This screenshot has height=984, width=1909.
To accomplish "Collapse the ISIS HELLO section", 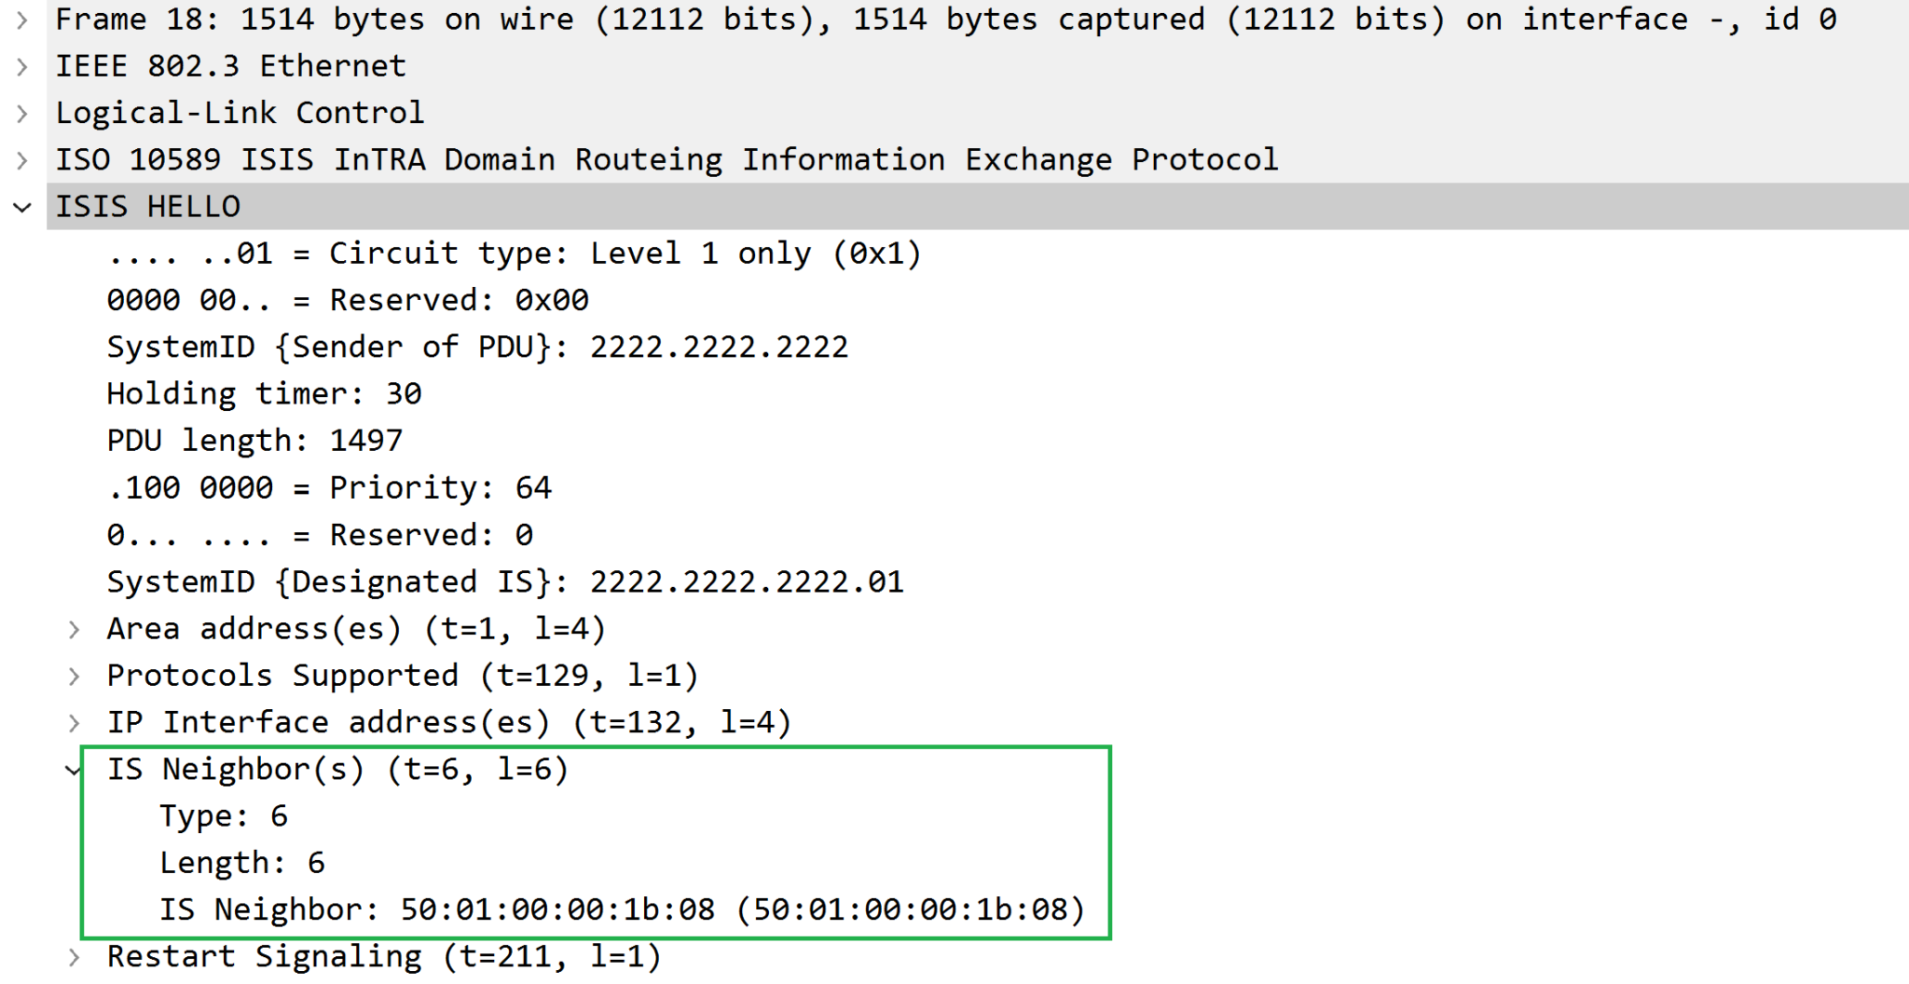I will coord(21,206).
